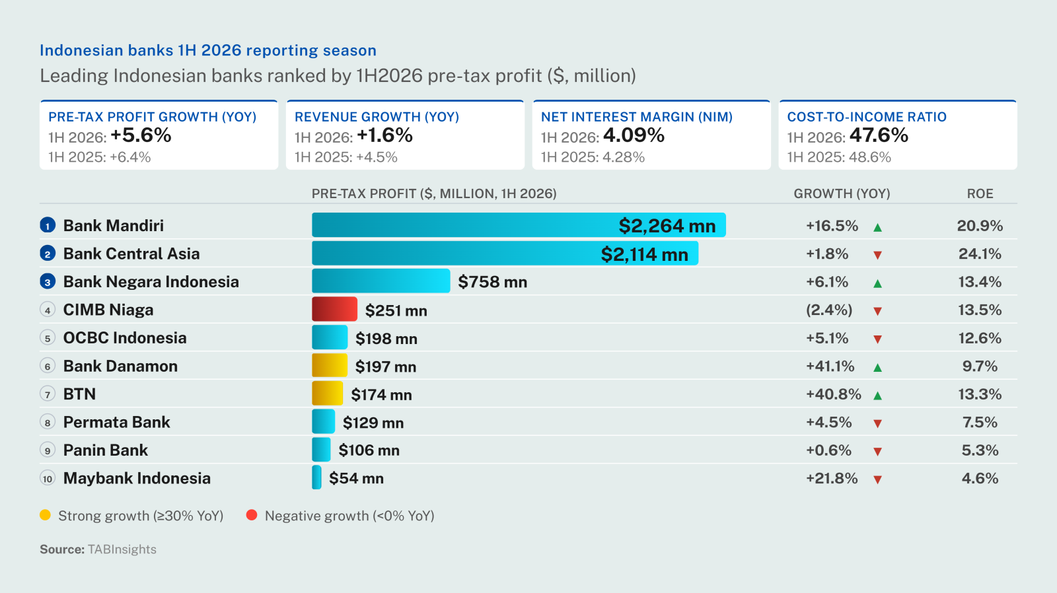The image size is (1057, 593).
Task: Click the $251 mn bar label
Action: coord(396,310)
